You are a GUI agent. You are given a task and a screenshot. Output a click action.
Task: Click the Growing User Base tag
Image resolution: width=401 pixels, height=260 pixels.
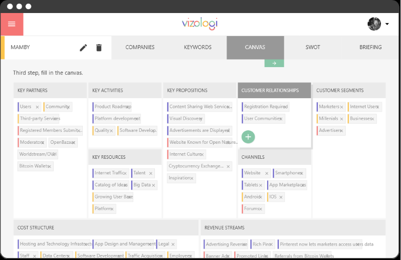(x=112, y=197)
